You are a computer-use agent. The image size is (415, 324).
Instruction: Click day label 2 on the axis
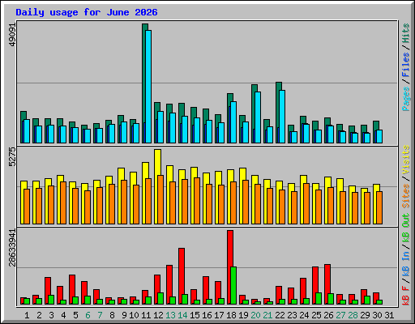point(39,315)
